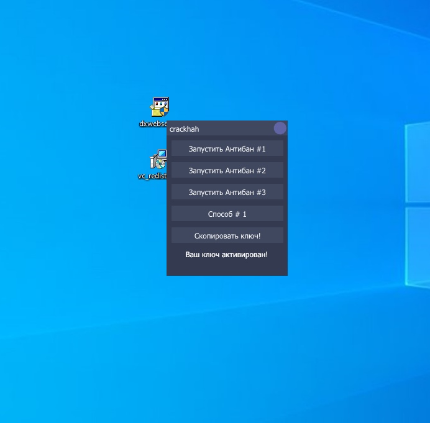The image size is (430, 423).
Task: Select the dxwebsetup installer icon on desktop
Action: [x=160, y=107]
